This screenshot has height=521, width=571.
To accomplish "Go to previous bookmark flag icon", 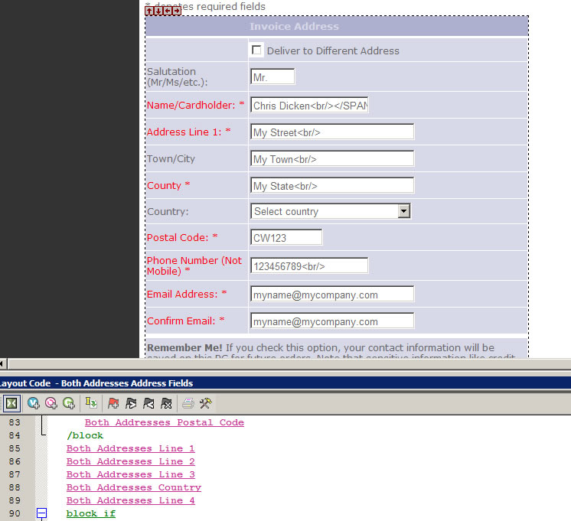I will (148, 402).
